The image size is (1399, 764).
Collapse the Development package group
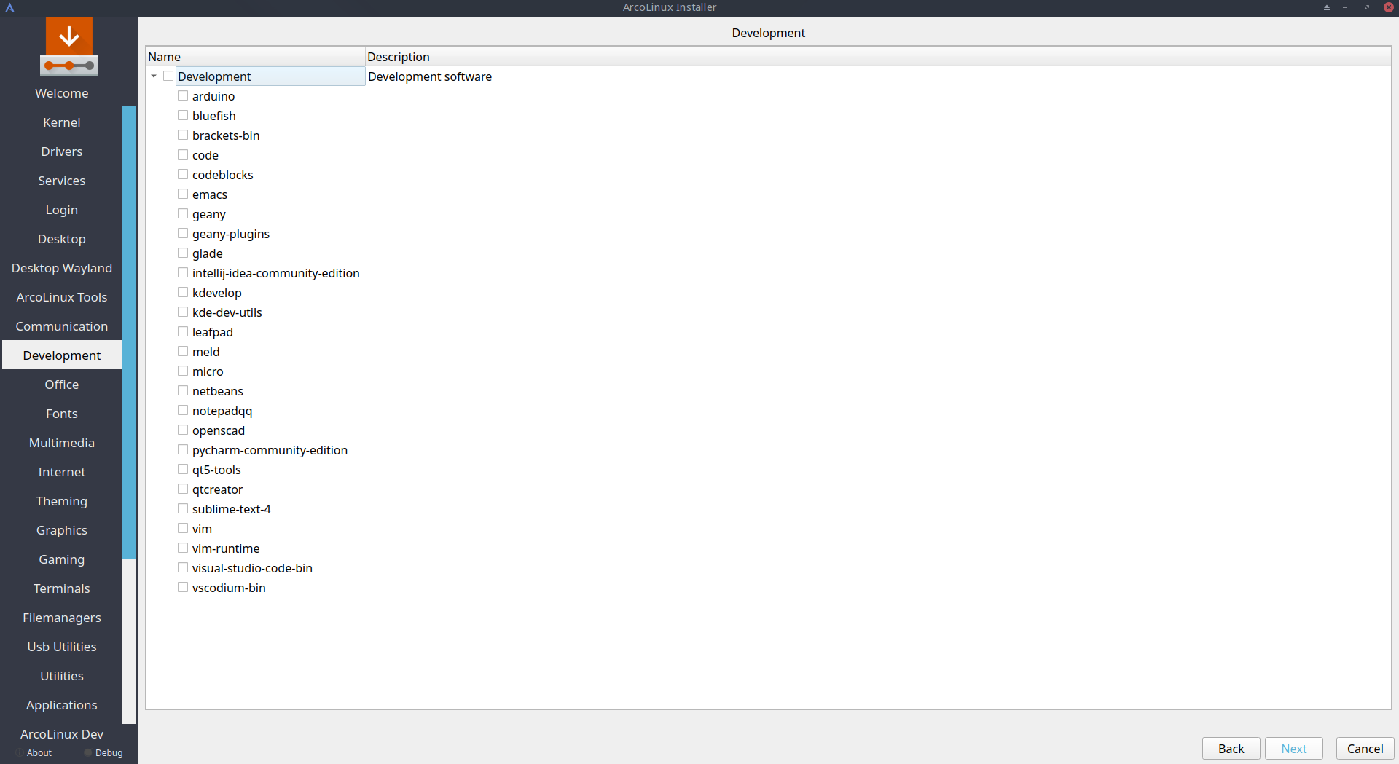click(x=154, y=76)
